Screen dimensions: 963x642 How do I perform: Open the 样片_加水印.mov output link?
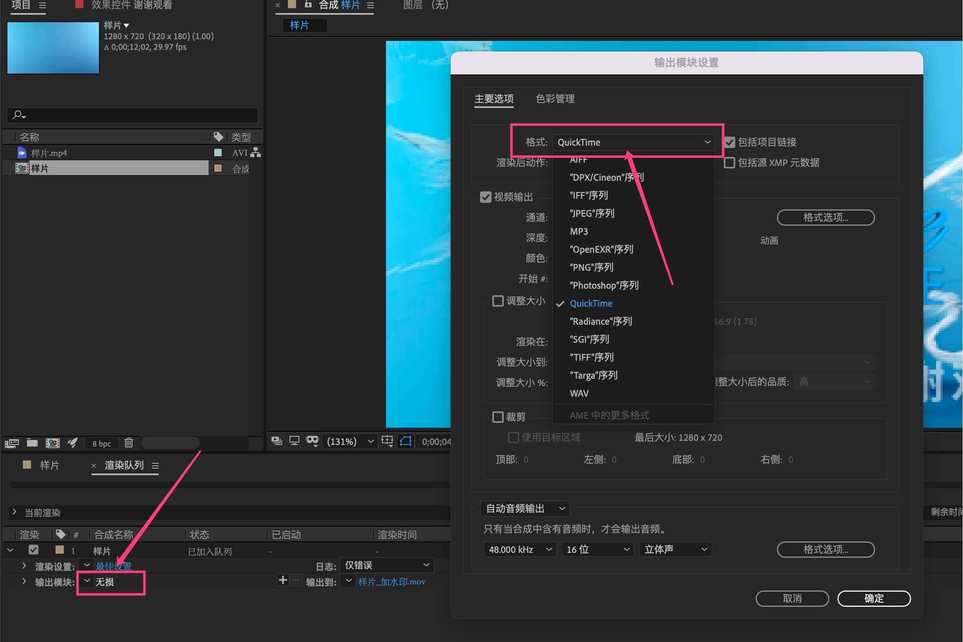coord(391,581)
